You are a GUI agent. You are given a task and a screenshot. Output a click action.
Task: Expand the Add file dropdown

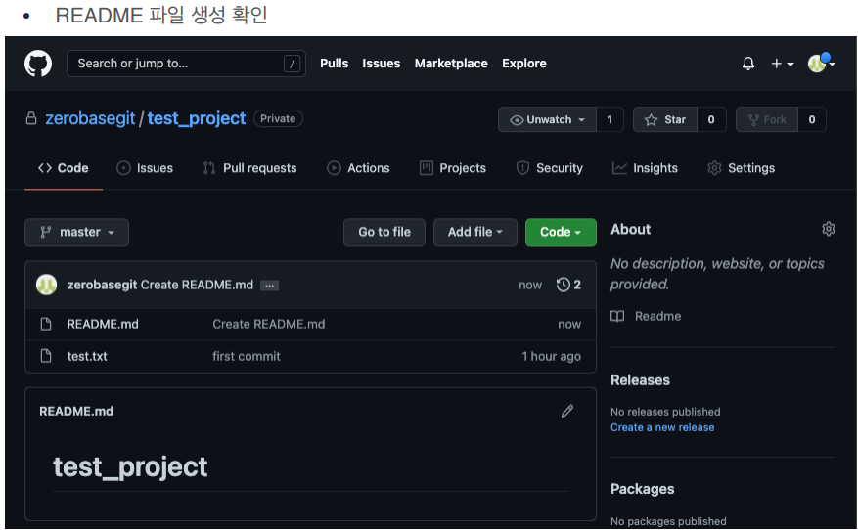tap(474, 233)
